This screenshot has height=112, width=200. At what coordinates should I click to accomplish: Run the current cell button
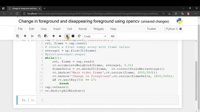click(67, 36)
